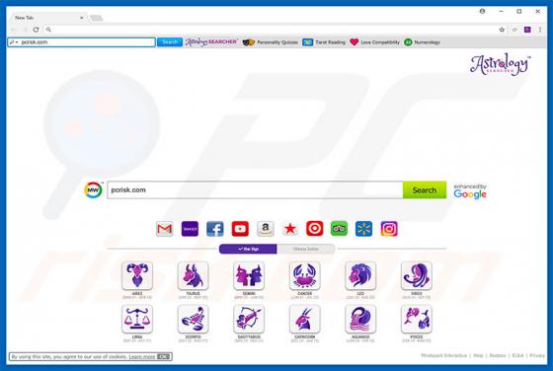This screenshot has width=553, height=371.
Task: Expand the toolbar search magnifier dropdown
Action: (14, 42)
